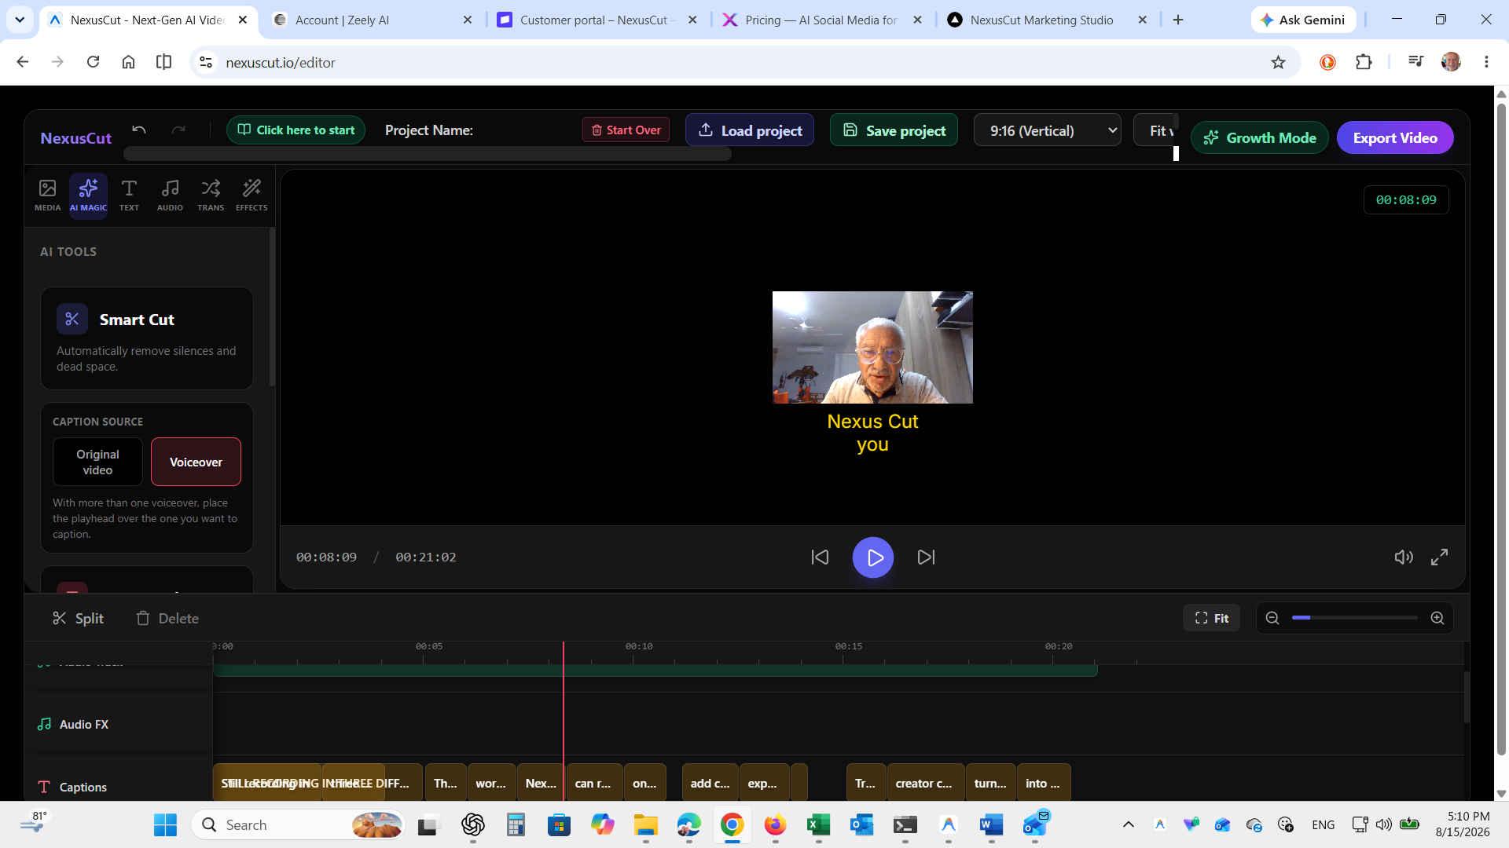1509x848 pixels.
Task: Switch to Pricing — AI Social Media tab
Action: 822,20
